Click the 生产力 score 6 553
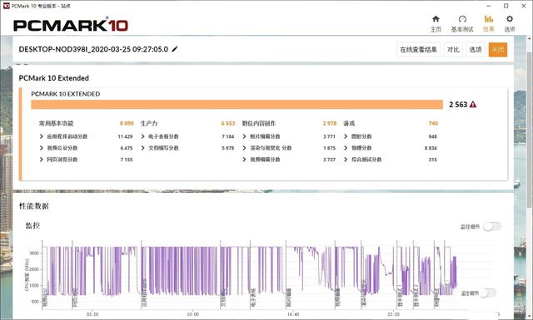 coord(228,124)
